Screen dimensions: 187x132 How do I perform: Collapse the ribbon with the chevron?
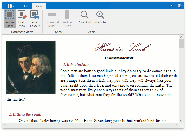coord(172,6)
